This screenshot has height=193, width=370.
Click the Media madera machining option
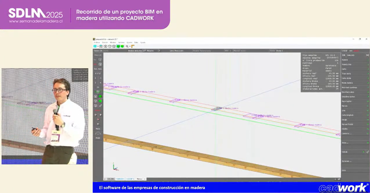(347, 83)
